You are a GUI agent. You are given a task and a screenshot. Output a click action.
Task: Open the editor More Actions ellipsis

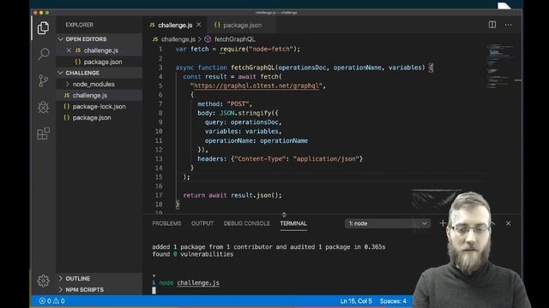point(508,25)
